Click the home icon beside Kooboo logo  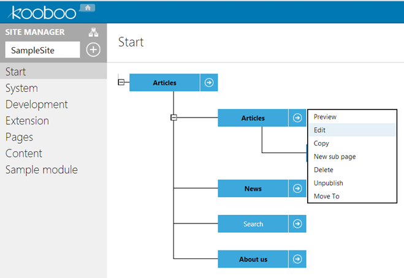(88, 8)
